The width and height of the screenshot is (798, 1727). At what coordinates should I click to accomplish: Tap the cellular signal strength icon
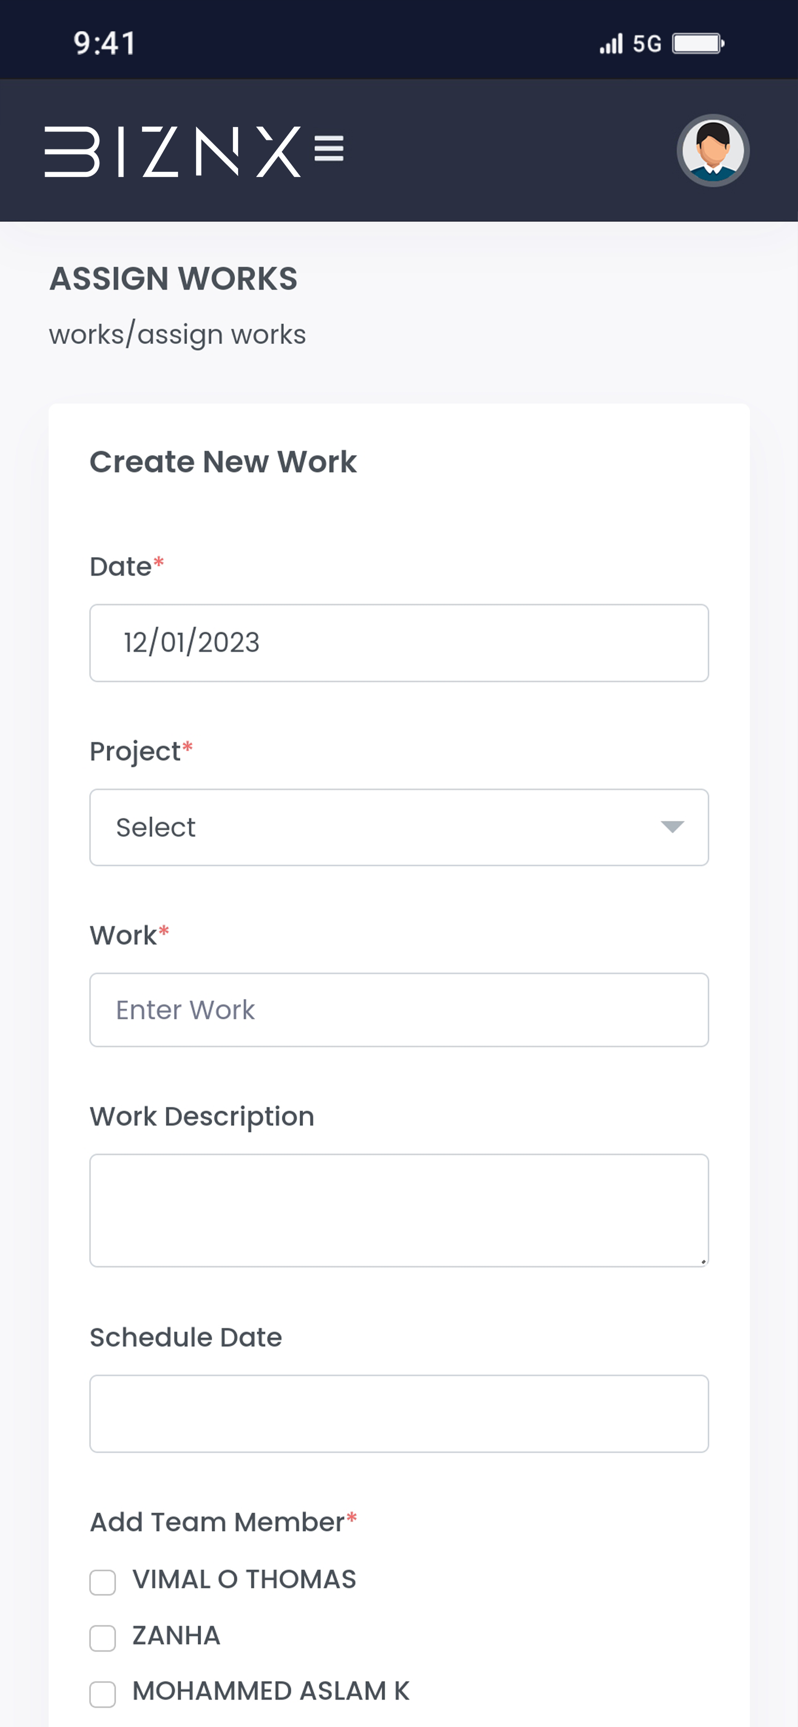[611, 44]
